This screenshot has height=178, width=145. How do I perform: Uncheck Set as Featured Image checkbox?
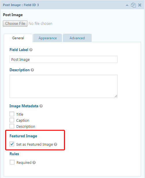pyautogui.click(x=12, y=144)
